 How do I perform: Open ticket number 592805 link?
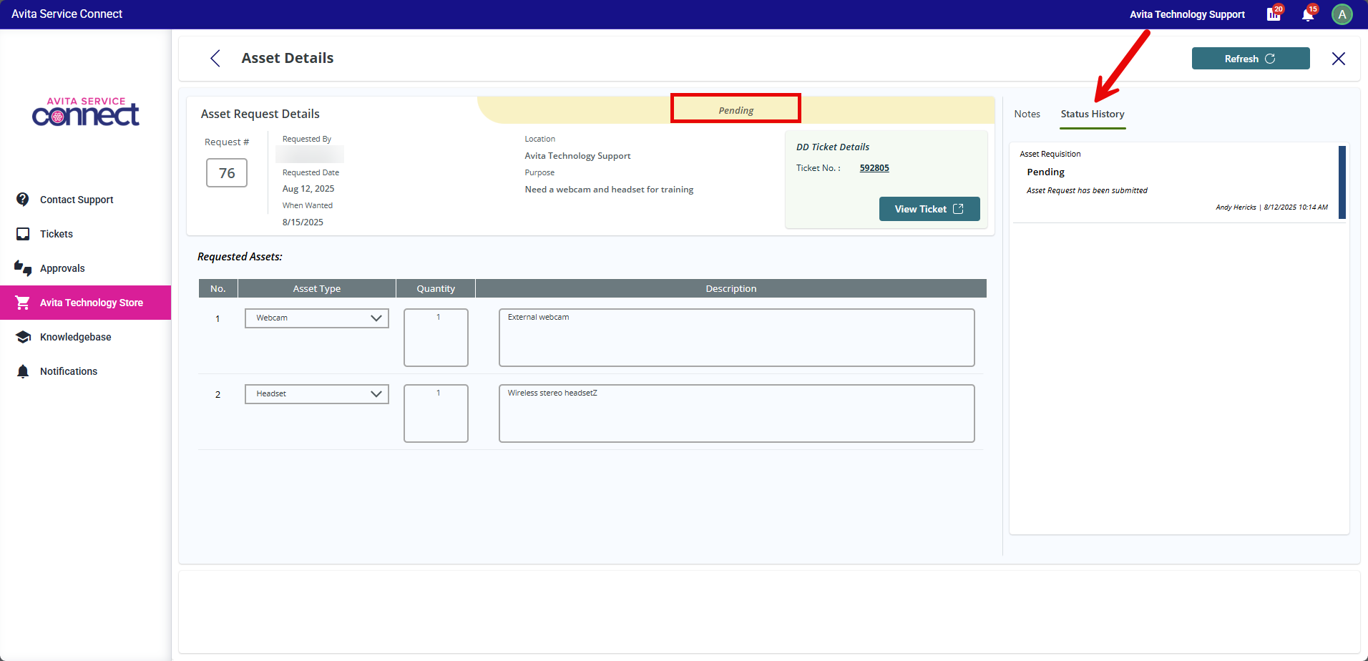point(874,168)
